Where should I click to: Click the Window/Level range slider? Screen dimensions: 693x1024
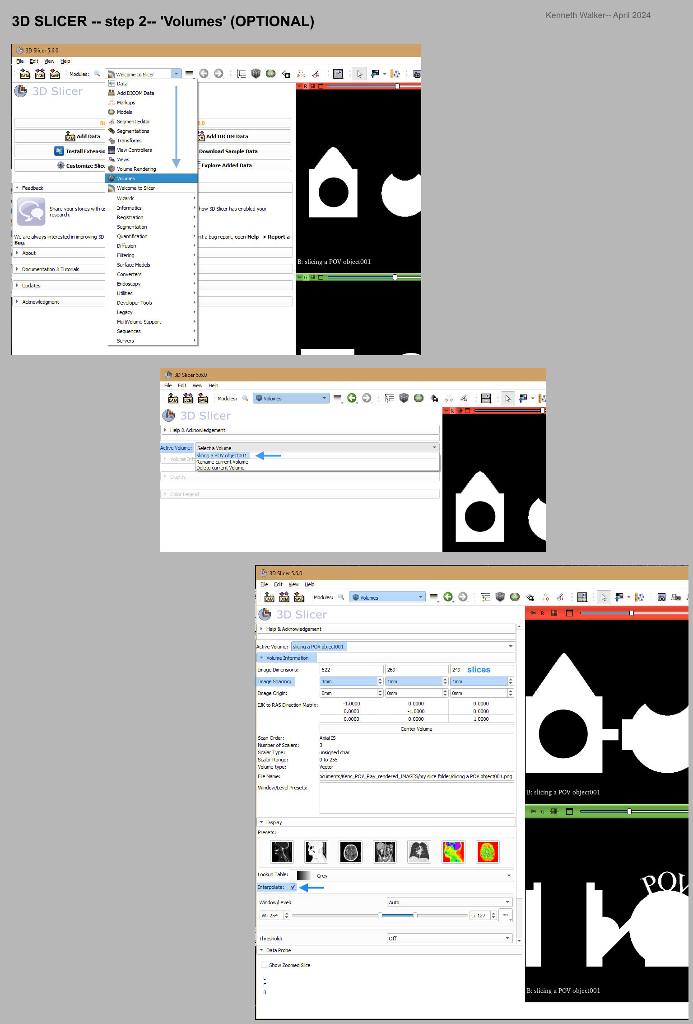[x=397, y=915]
